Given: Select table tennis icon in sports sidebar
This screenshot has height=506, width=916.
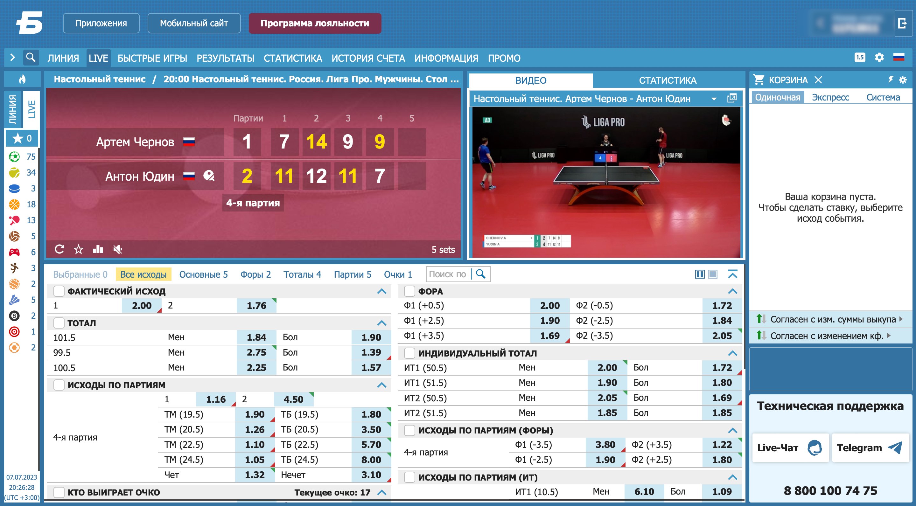Looking at the screenshot, I should coord(14,220).
